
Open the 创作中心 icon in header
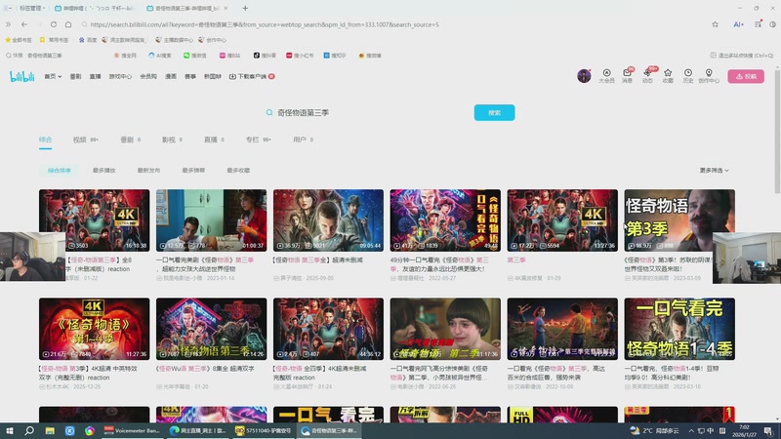coord(709,76)
